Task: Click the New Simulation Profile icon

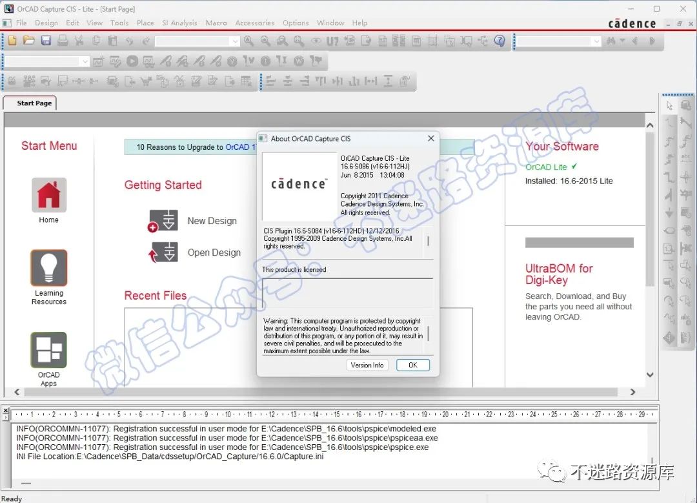Action: coord(98,61)
